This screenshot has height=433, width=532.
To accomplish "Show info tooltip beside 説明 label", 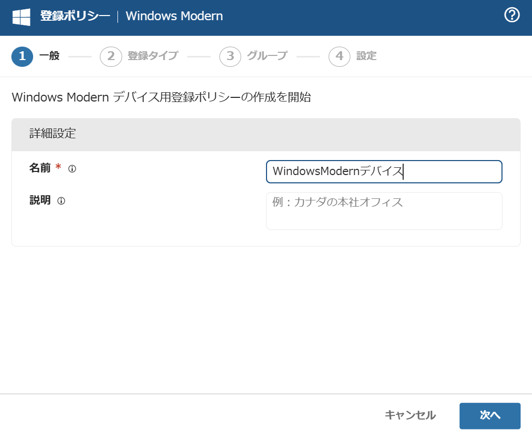I will point(61,201).
